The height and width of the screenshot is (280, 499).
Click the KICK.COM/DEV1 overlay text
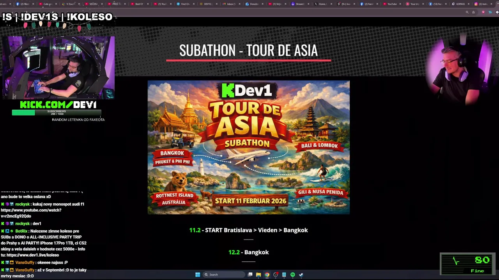(58, 105)
